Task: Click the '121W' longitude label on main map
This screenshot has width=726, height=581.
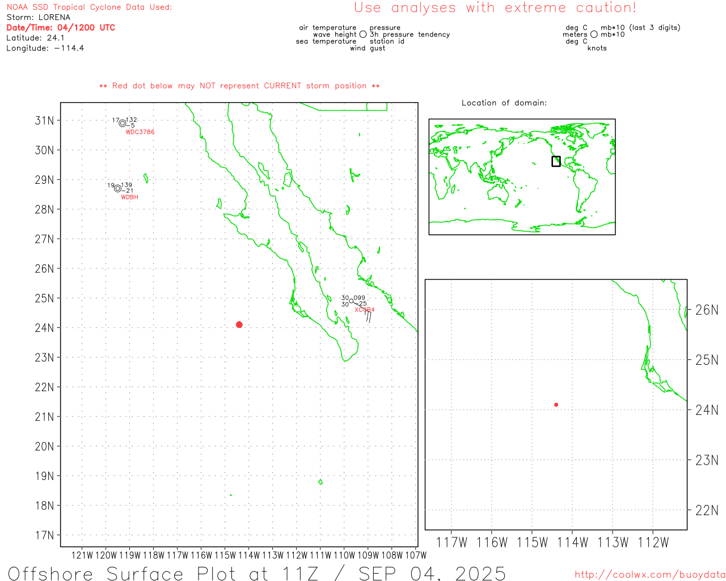Action: pos(82,555)
